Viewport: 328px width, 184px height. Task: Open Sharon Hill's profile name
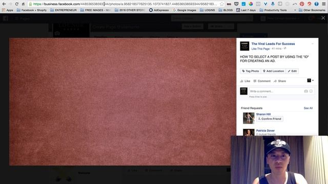263,114
